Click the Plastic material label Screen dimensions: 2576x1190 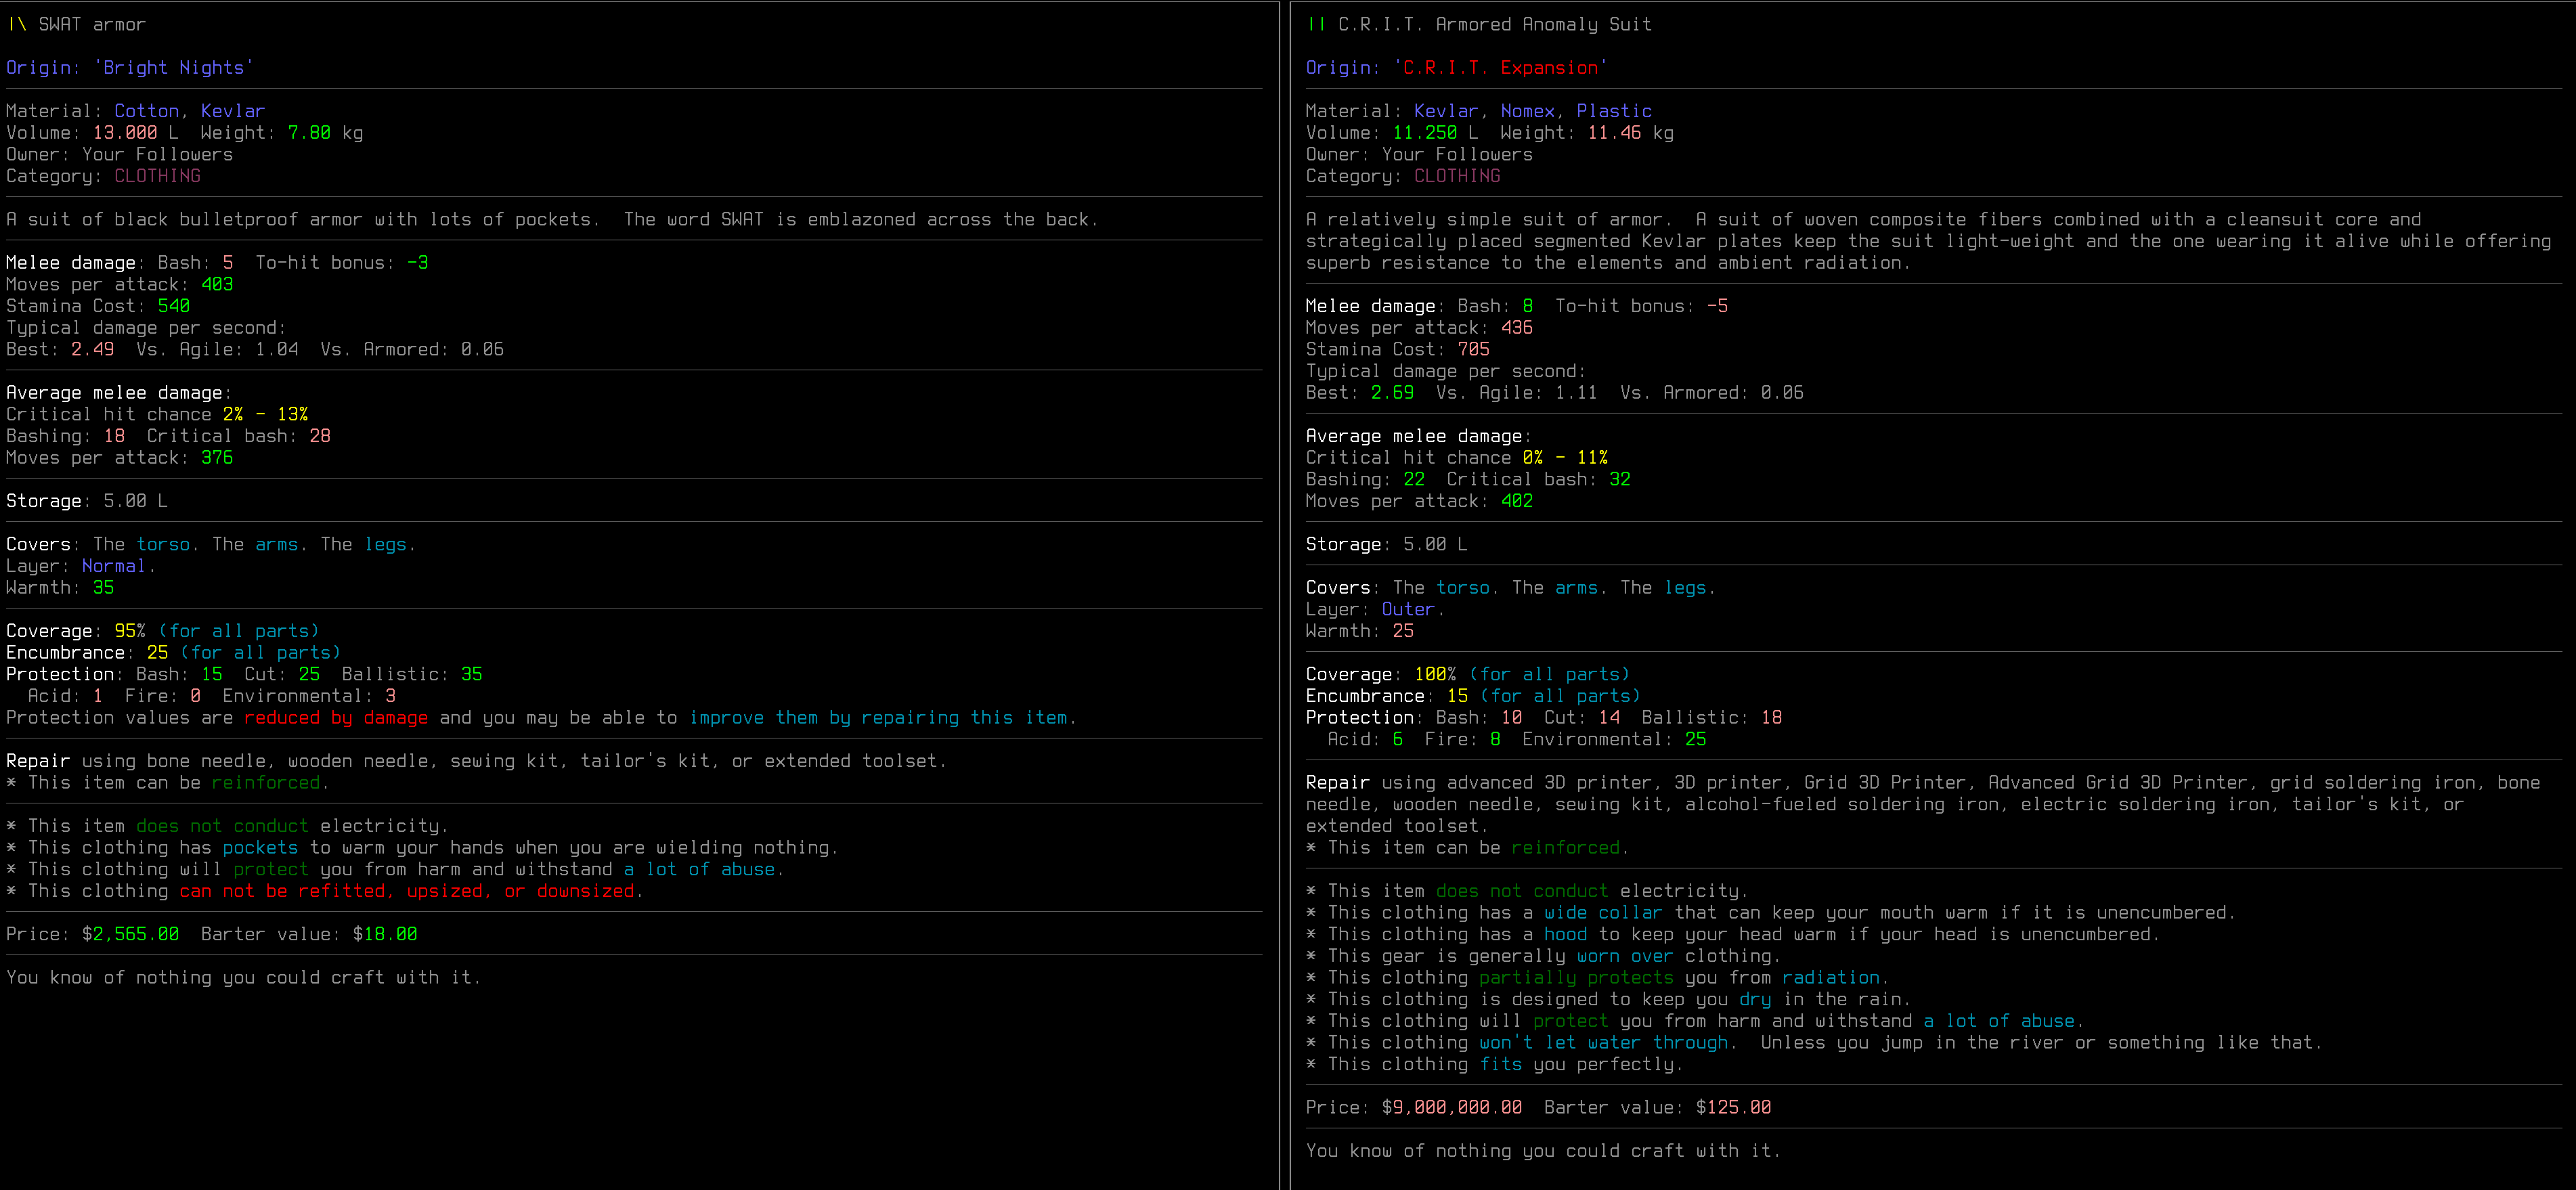1613,111
